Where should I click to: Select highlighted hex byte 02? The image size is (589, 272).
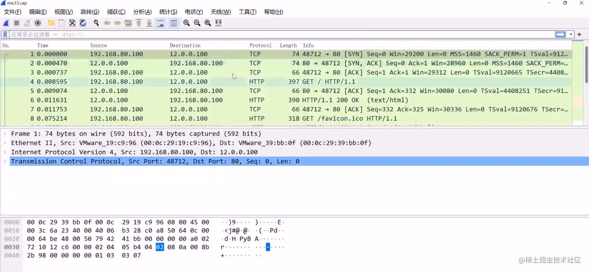click(x=160, y=247)
